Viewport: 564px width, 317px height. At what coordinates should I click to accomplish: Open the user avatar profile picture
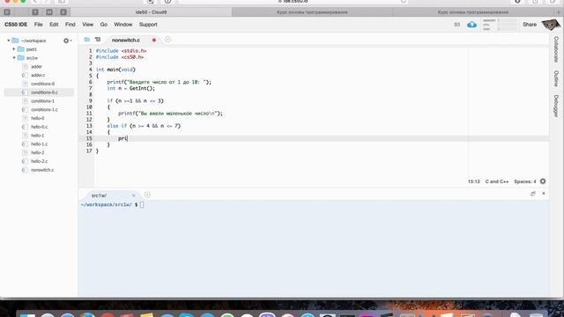[x=550, y=25]
